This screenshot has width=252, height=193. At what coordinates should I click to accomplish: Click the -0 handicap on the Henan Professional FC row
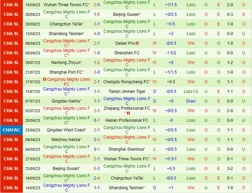(x=171, y=120)
